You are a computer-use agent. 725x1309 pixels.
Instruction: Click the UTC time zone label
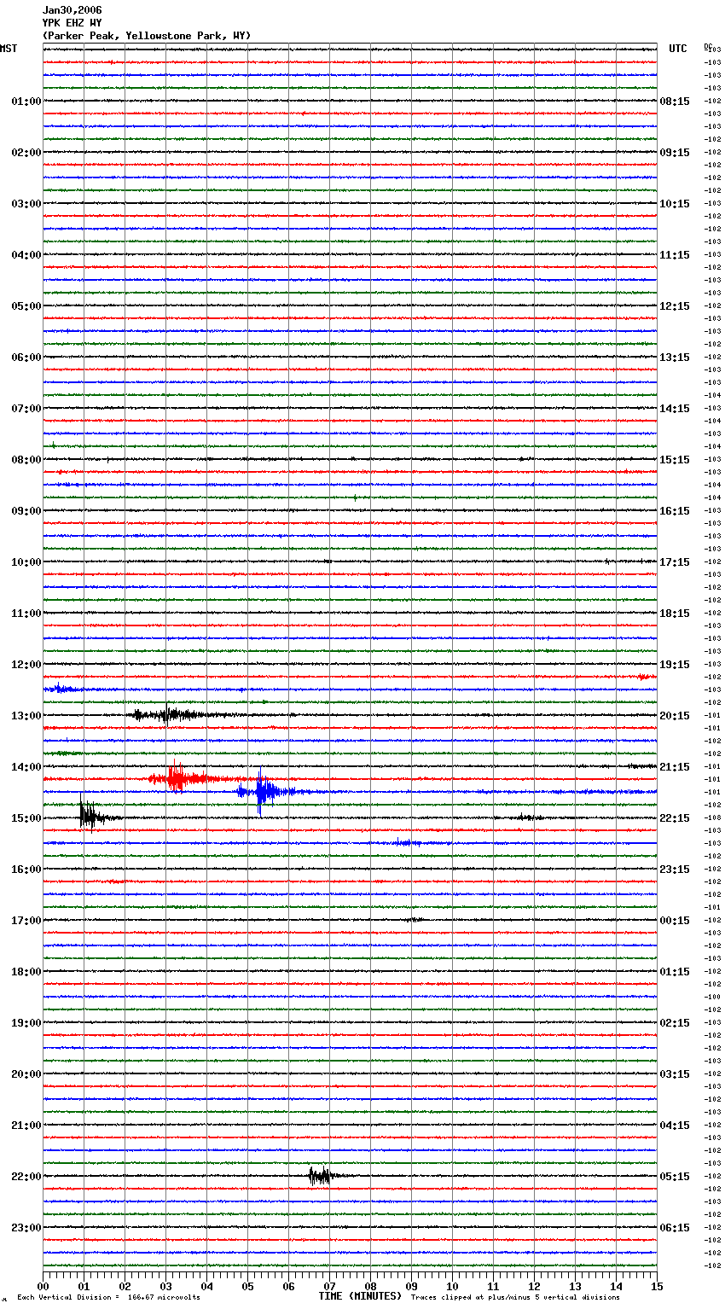(x=678, y=49)
